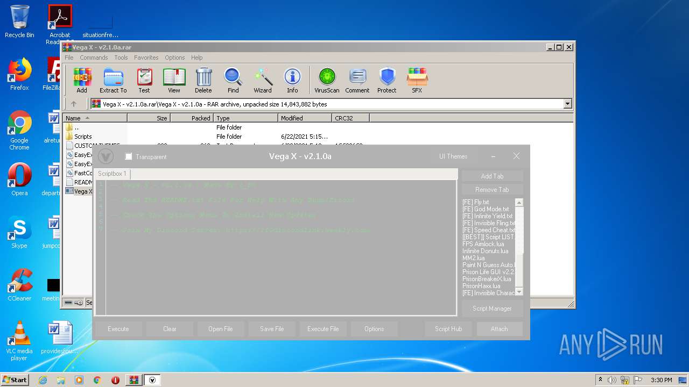
Task: Click inside the Vega X script editor
Action: pos(280,247)
